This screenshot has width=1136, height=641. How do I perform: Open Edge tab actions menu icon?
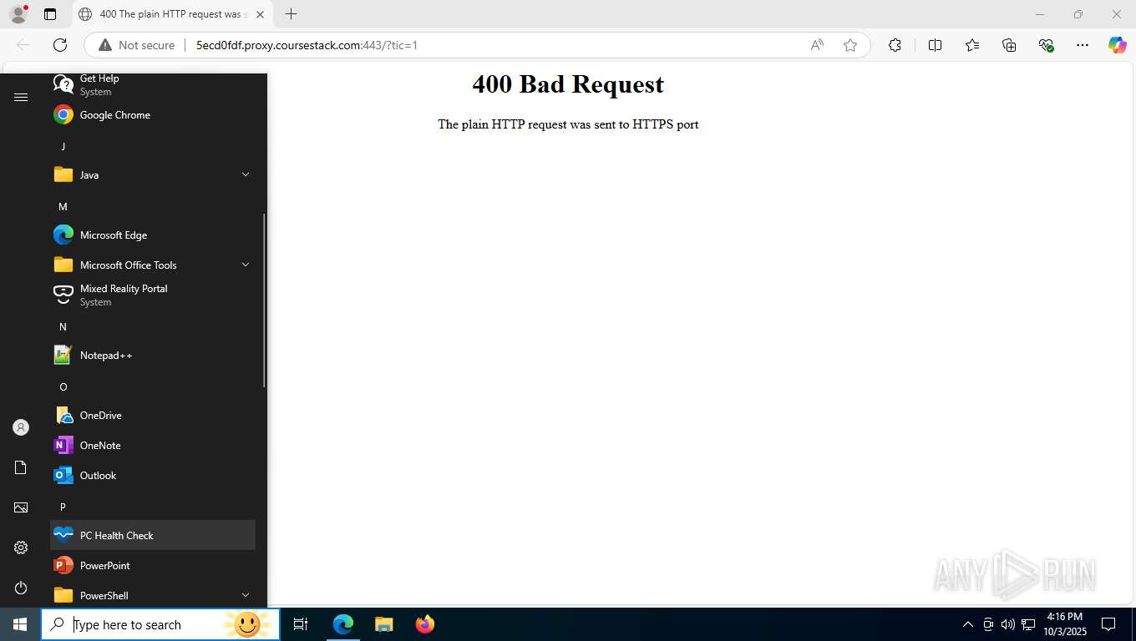[x=50, y=14]
